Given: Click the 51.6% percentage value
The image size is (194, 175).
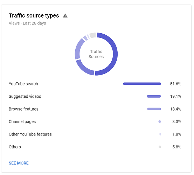Looking at the screenshot, I should pyautogui.click(x=175, y=84).
